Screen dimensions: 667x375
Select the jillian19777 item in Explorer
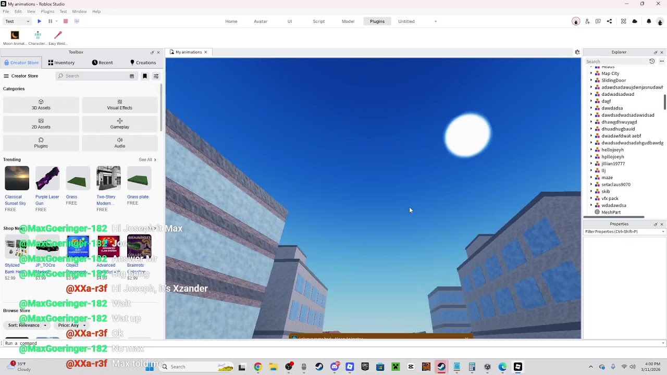[613, 164]
